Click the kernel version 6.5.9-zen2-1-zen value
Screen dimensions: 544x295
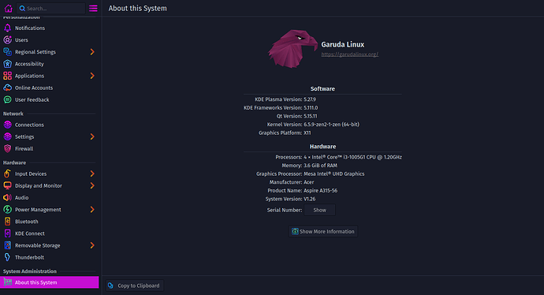tap(332, 125)
